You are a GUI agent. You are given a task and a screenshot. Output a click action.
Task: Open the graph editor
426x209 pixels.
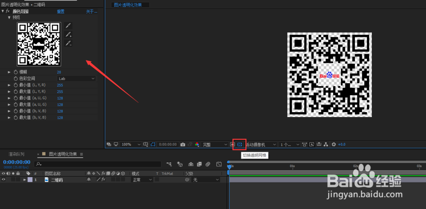pos(219,164)
